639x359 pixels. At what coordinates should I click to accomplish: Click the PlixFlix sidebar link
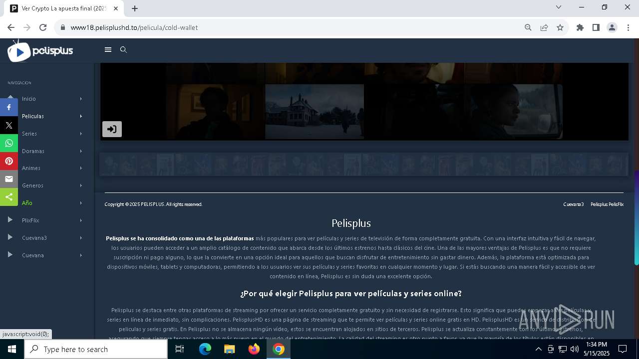pyautogui.click(x=30, y=220)
